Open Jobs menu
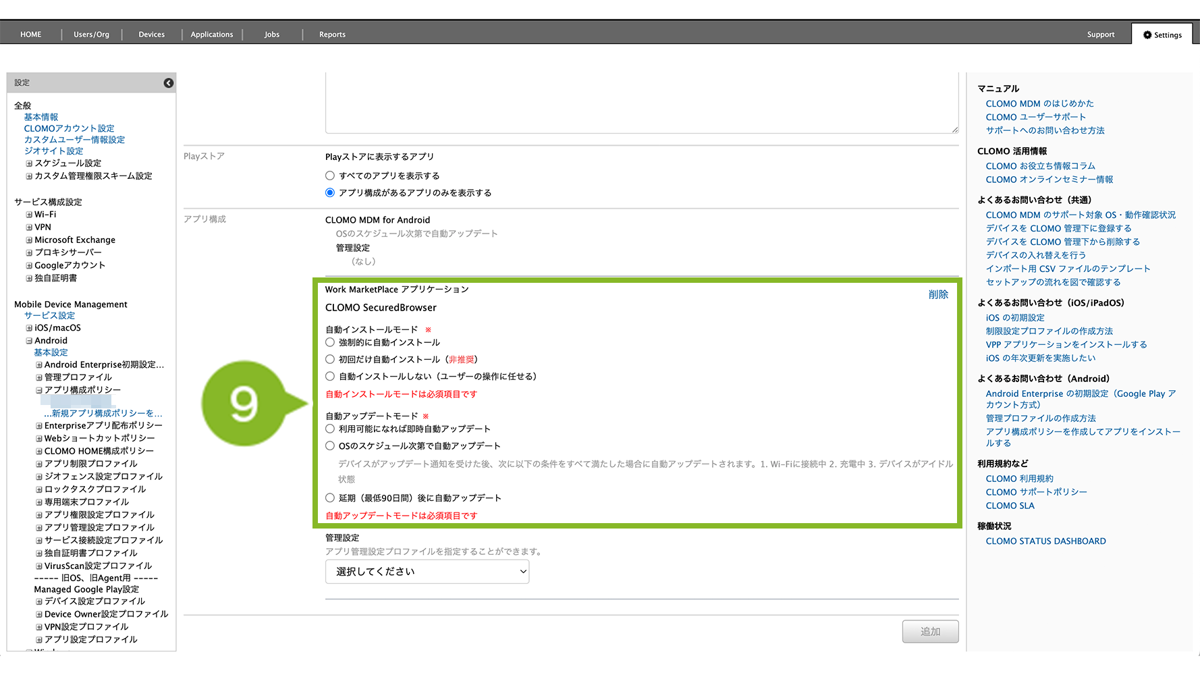 pyautogui.click(x=272, y=34)
